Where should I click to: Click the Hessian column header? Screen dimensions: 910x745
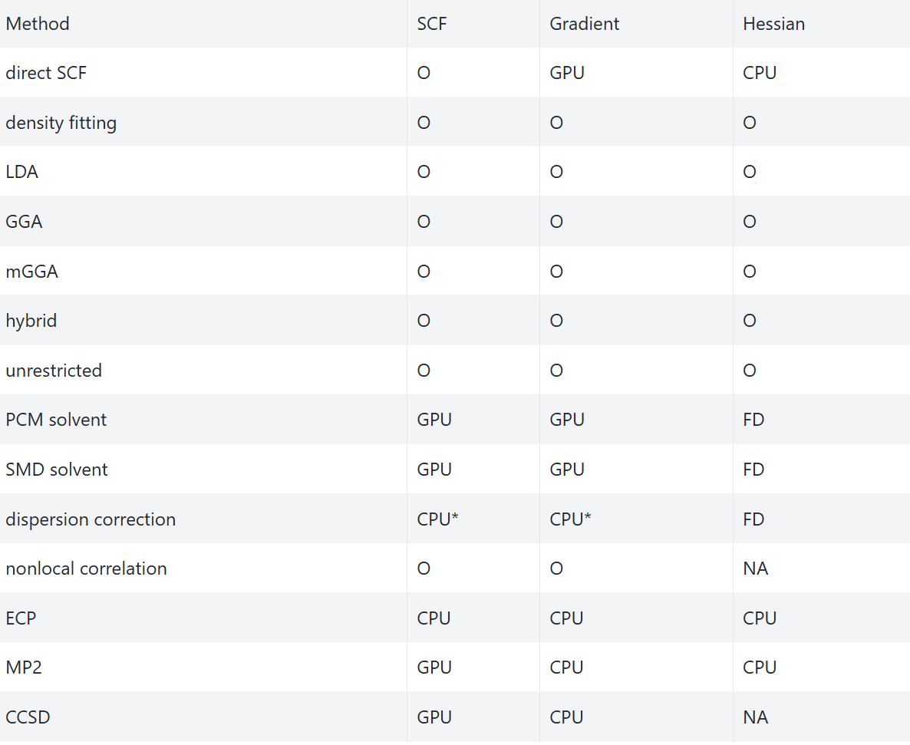click(x=774, y=24)
